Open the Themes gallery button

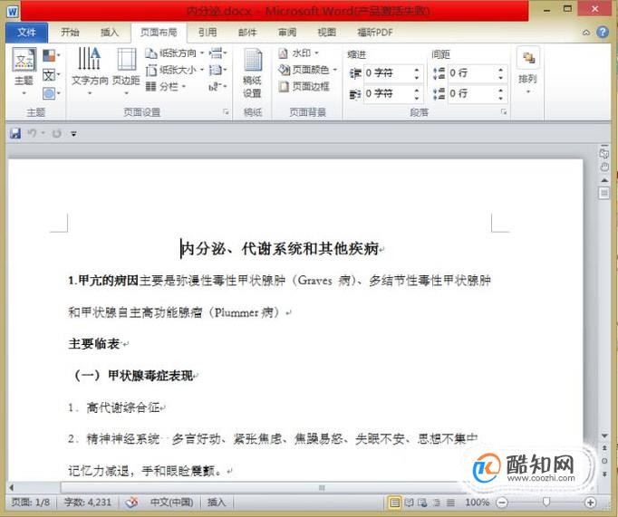tap(24, 72)
